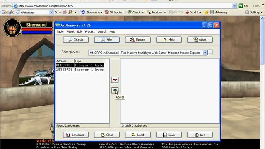Click the ArtMoney title bar icon

[58, 26]
